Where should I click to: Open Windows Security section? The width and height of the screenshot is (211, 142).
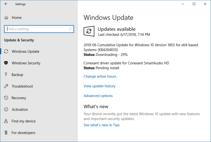coord(26,63)
